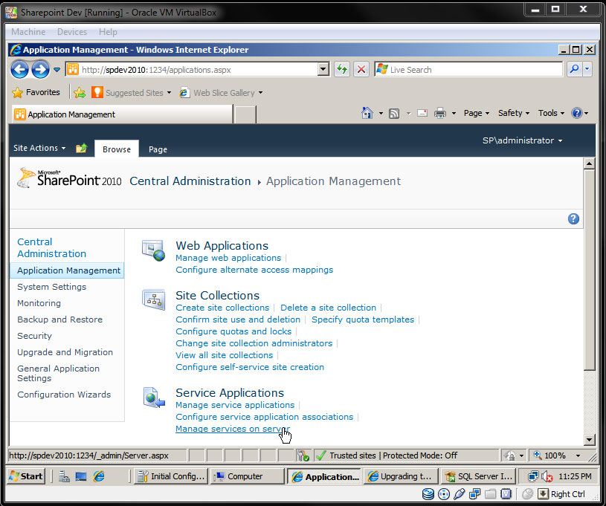Open the recent pages dropdown arrow
The height and width of the screenshot is (506, 606).
coord(57,70)
